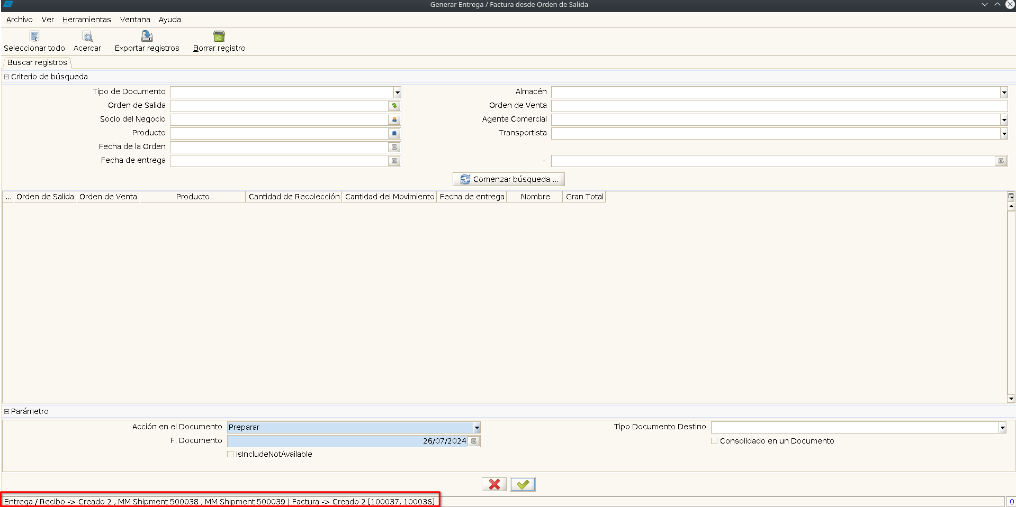Open the Ventana menu
Screen dimensions: 1016x507
click(135, 20)
